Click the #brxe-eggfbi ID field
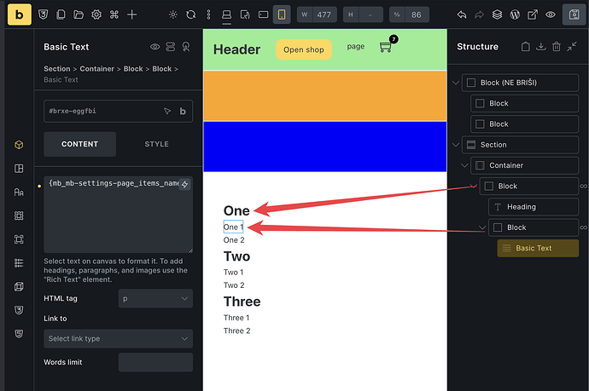The width and height of the screenshot is (589, 391). pos(118,111)
